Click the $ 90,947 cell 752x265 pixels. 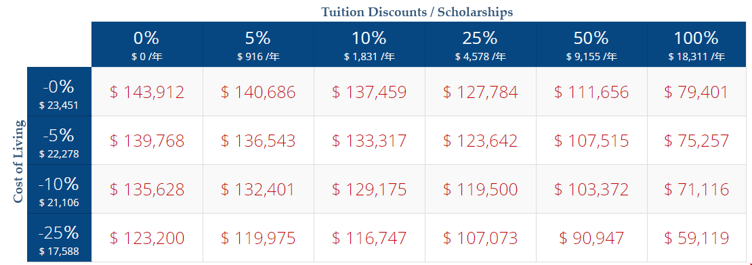pos(592,238)
